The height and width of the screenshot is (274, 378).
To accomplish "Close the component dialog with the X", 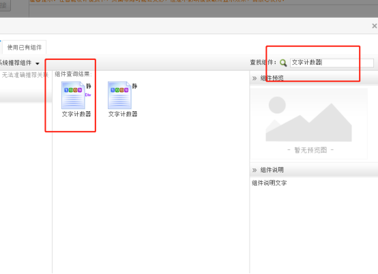I will tap(375, 26).
